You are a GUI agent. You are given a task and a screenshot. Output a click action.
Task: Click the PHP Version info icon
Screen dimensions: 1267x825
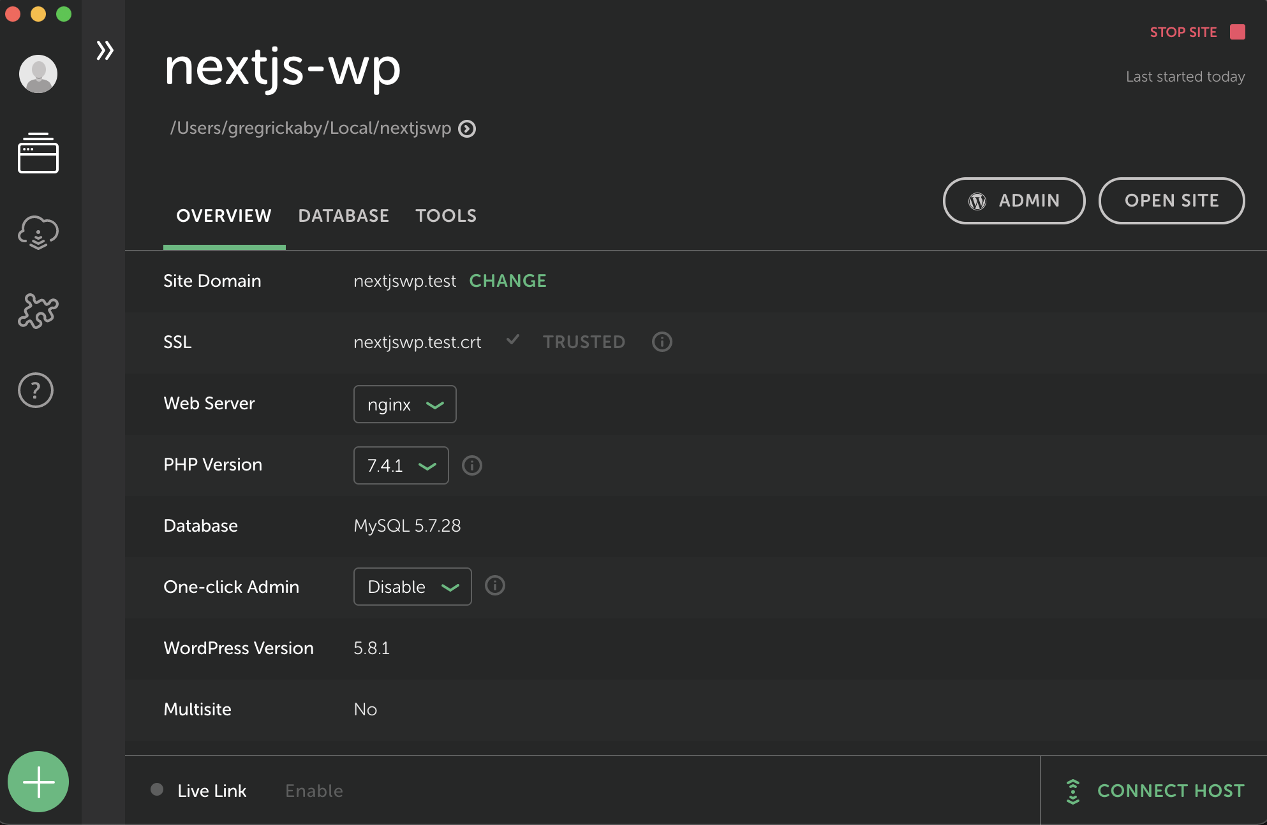(x=471, y=465)
